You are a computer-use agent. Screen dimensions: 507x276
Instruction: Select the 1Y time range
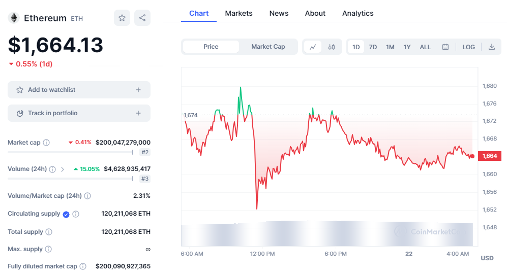pyautogui.click(x=407, y=47)
